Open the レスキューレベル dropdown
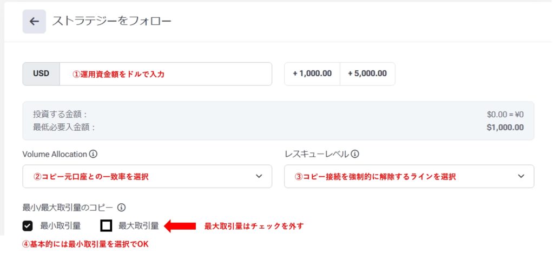This screenshot has height=260, width=554. tap(408, 176)
